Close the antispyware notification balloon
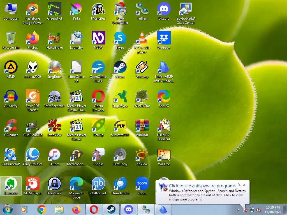The image size is (287, 215). pyautogui.click(x=244, y=185)
